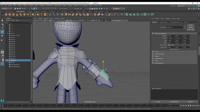Viewport: 200px width, 112px height.
Task: Click on the time slider track
Action: tap(85, 105)
